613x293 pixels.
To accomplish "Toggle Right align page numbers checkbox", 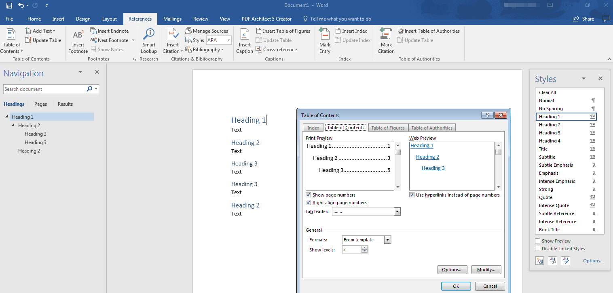I will pos(309,203).
